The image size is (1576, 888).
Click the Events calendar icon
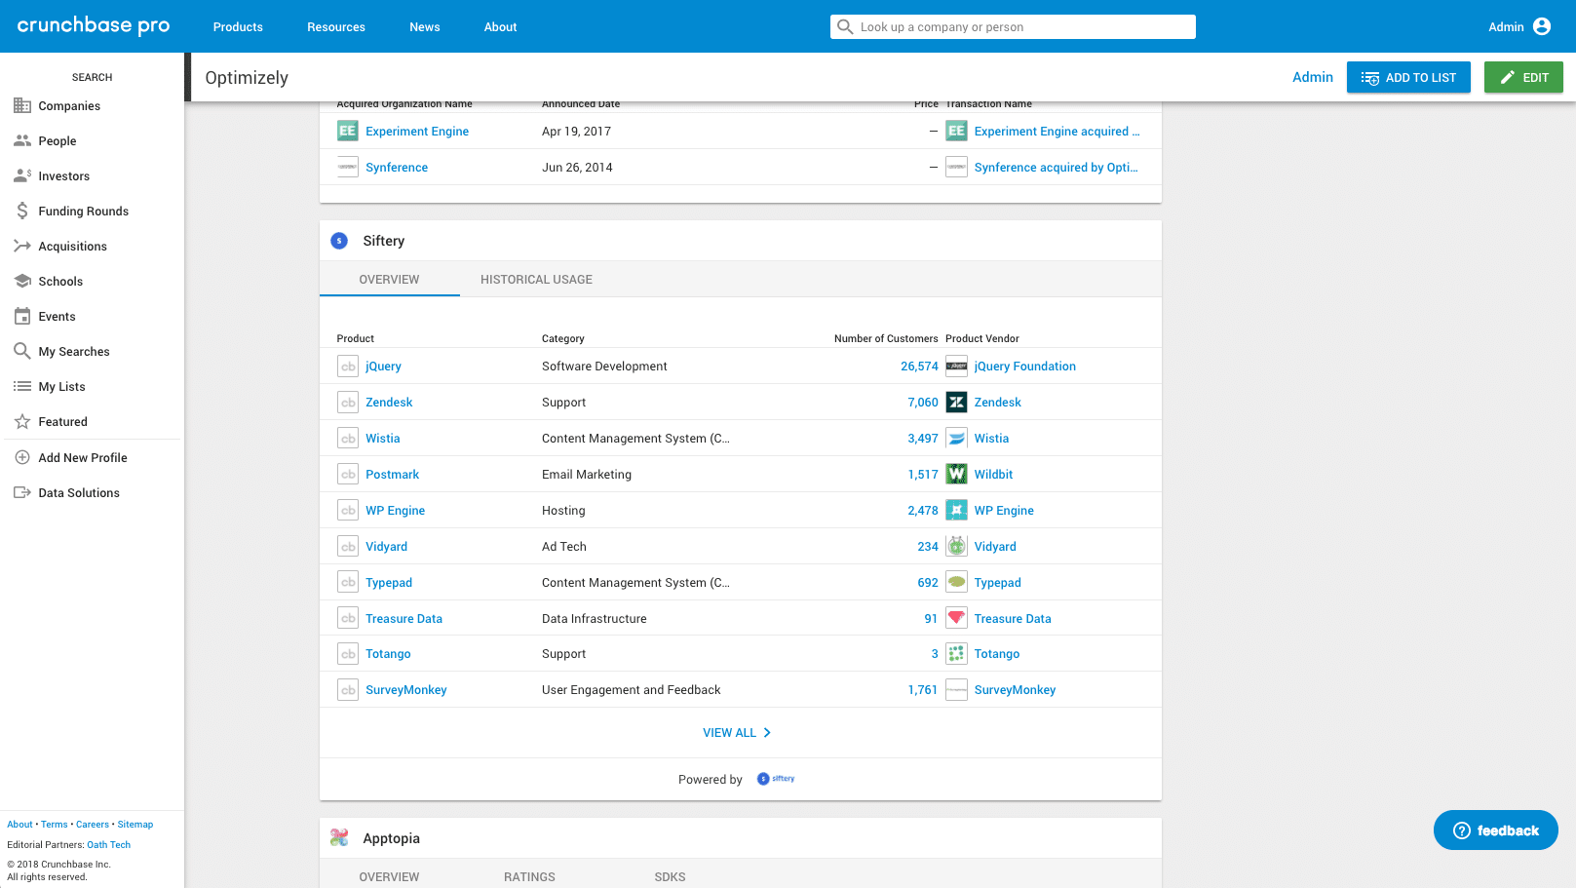tap(21, 316)
